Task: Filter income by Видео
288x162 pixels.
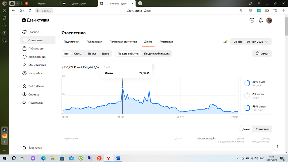Action: [x=105, y=54]
